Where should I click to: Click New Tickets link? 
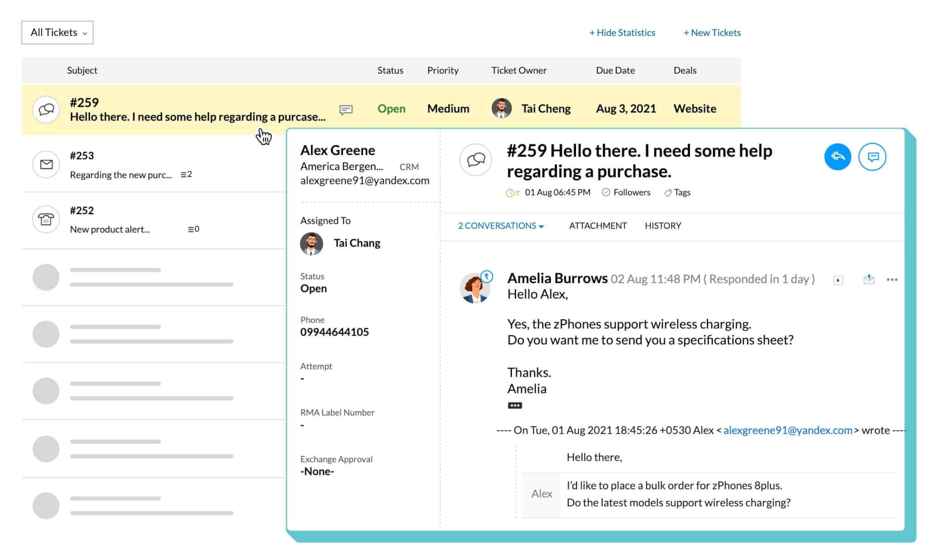[x=712, y=33]
